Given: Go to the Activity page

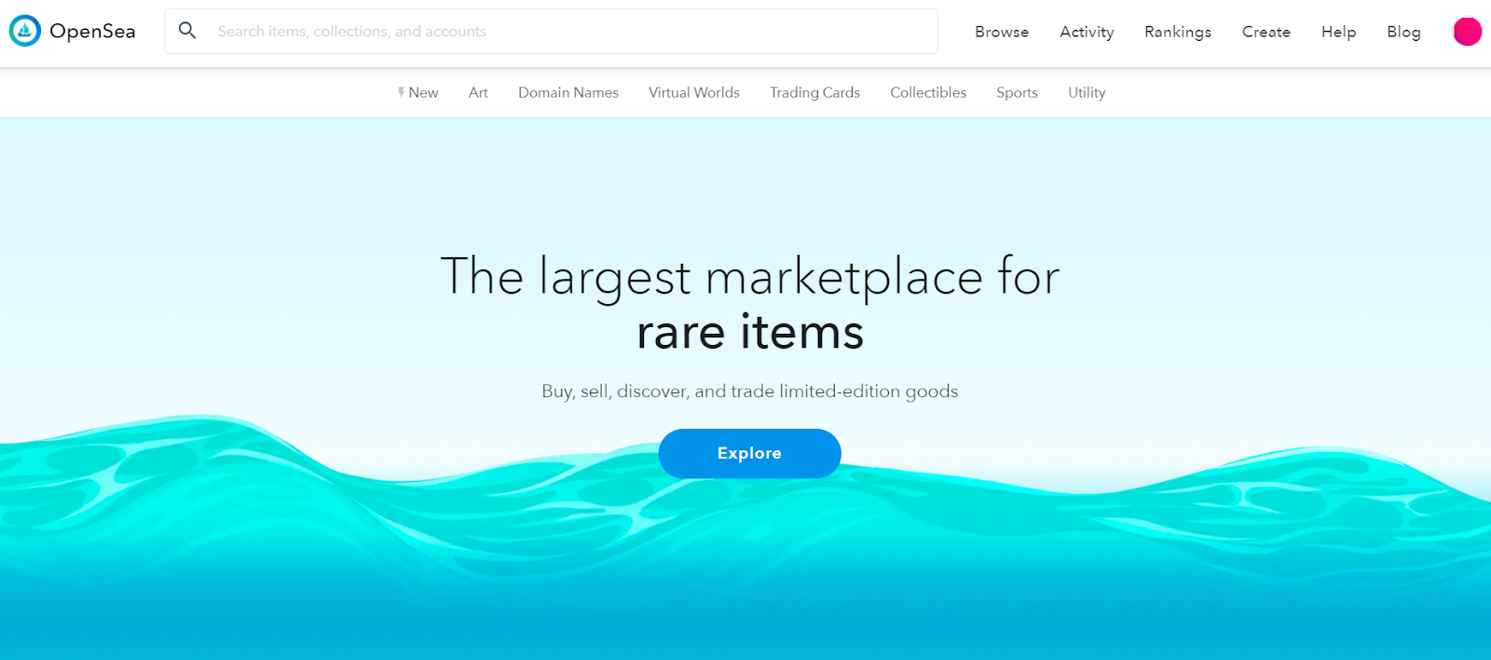Looking at the screenshot, I should (1087, 32).
